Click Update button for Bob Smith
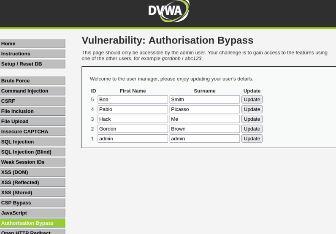The image size is (336, 234). [252, 100]
